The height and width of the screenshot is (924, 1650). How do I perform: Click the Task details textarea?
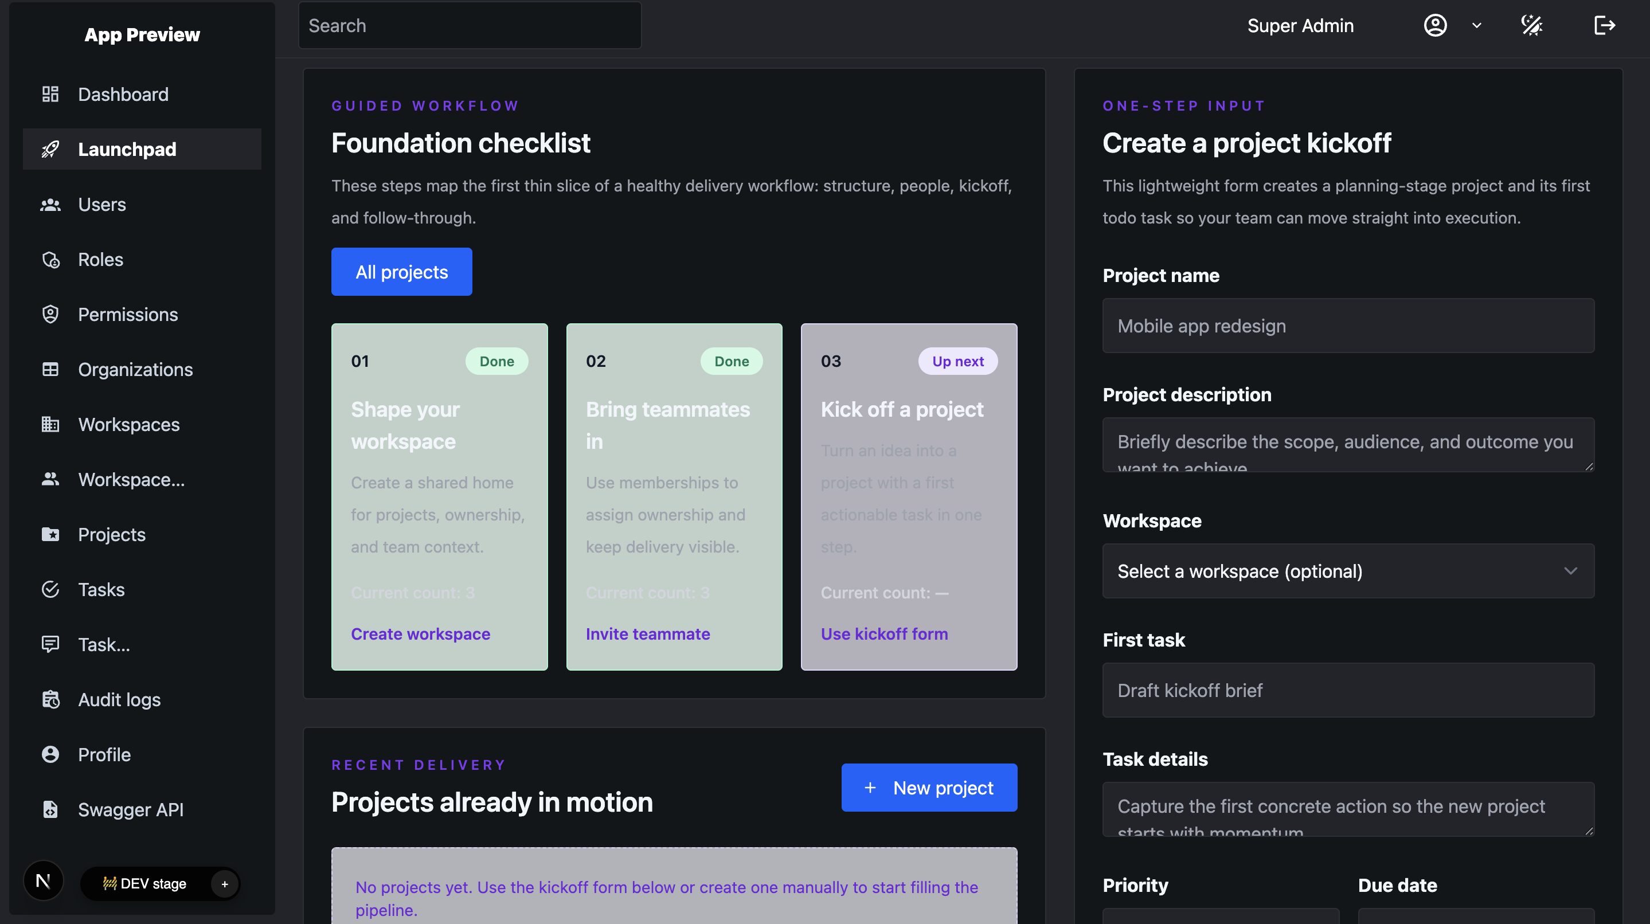[1348, 809]
